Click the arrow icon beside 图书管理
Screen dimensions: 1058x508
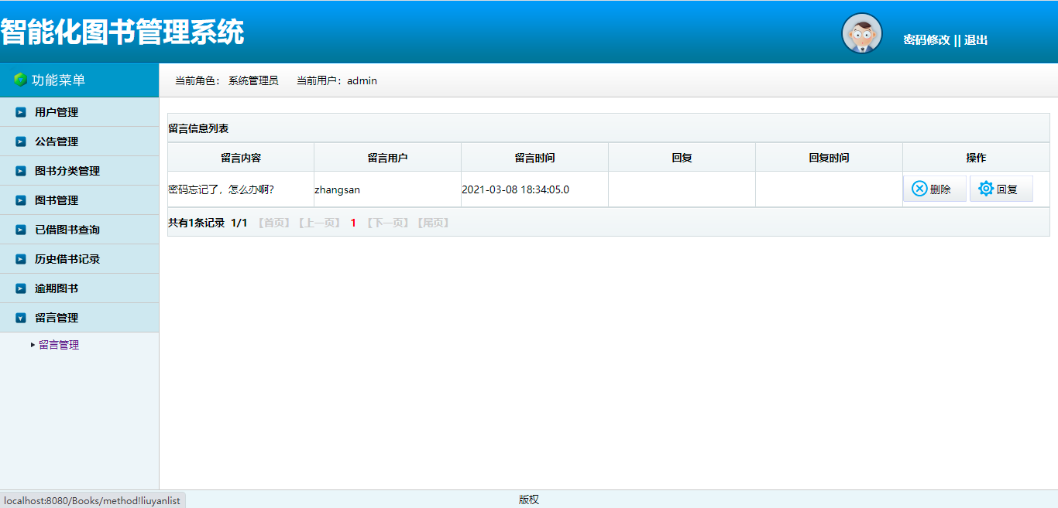click(21, 200)
